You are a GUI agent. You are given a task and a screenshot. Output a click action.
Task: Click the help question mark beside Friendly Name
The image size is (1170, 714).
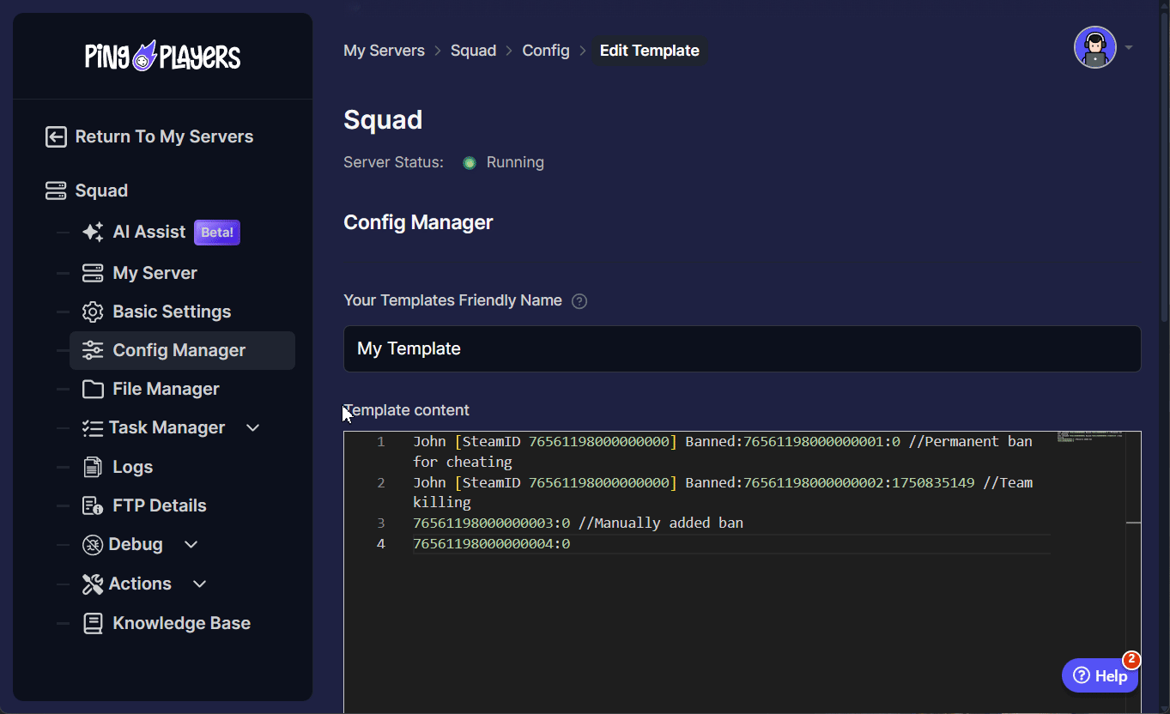click(x=579, y=301)
